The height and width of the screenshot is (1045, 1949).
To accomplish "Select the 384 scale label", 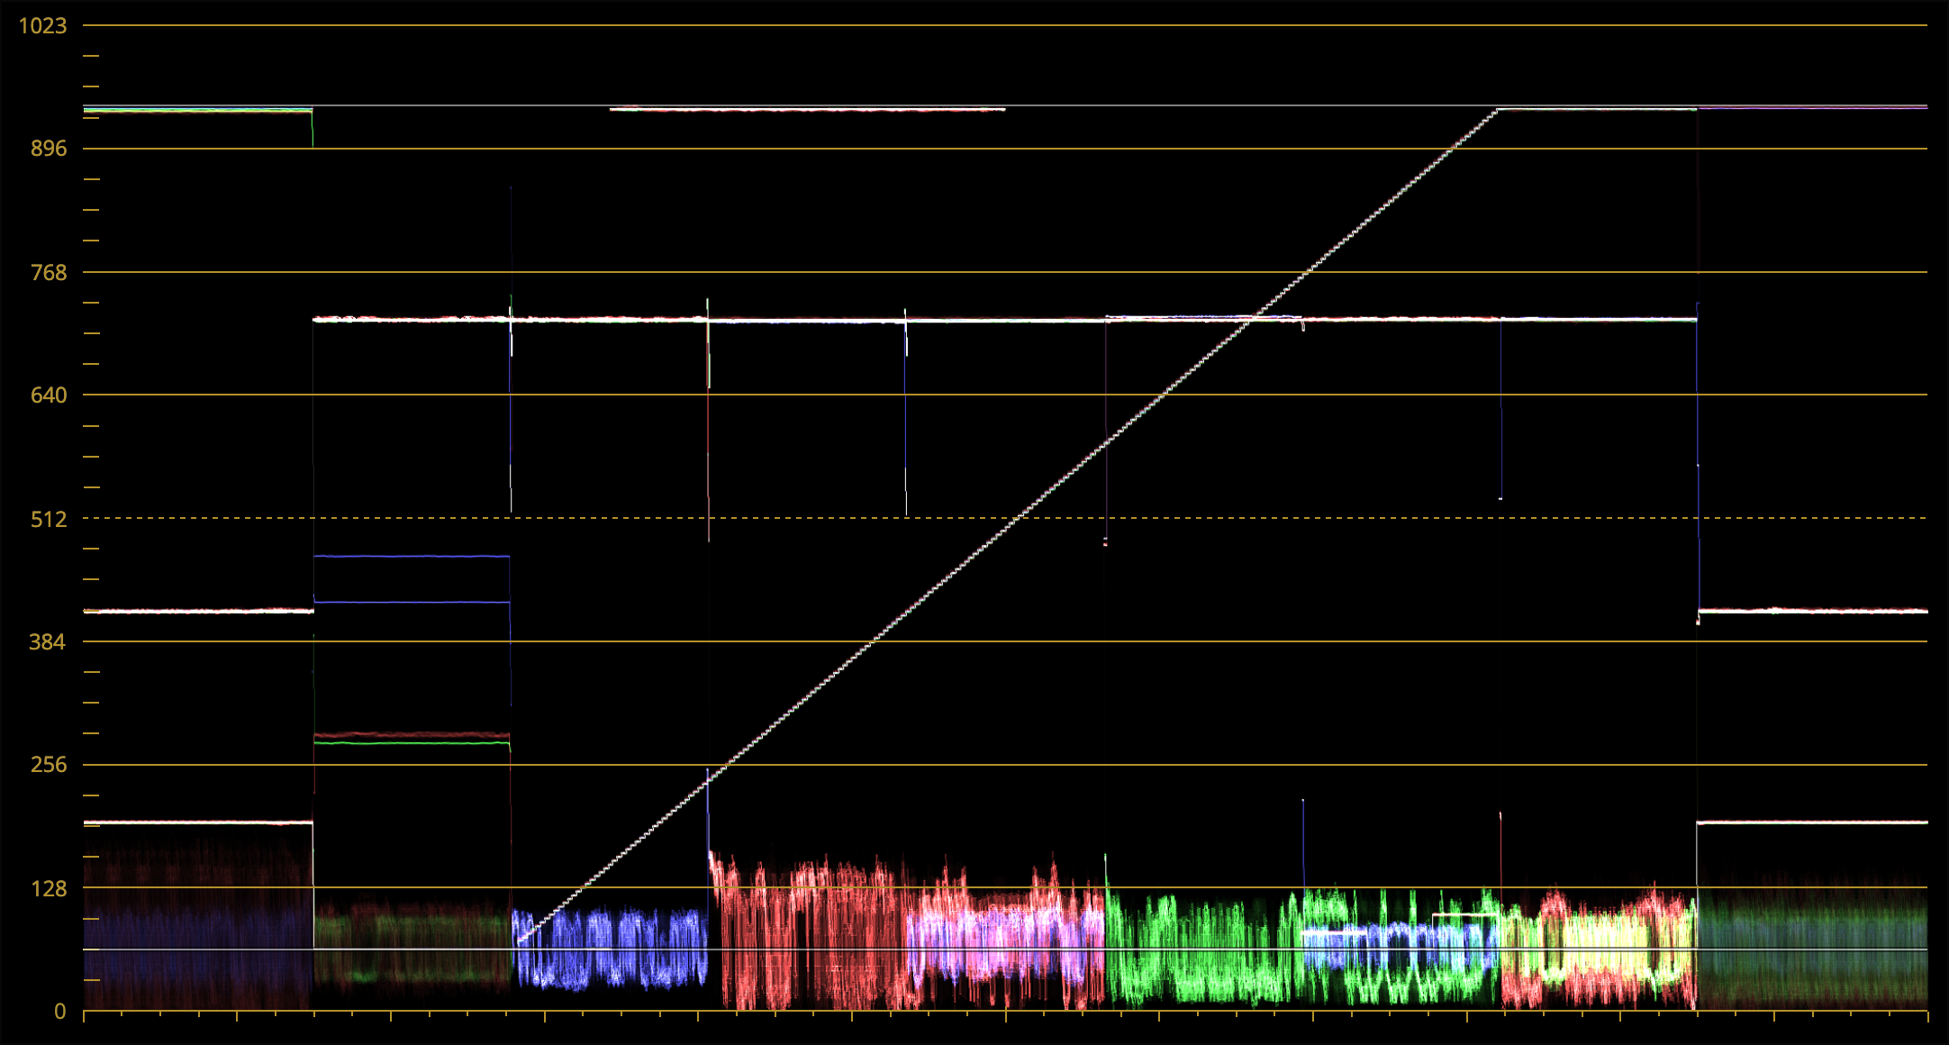I will pyautogui.click(x=48, y=642).
